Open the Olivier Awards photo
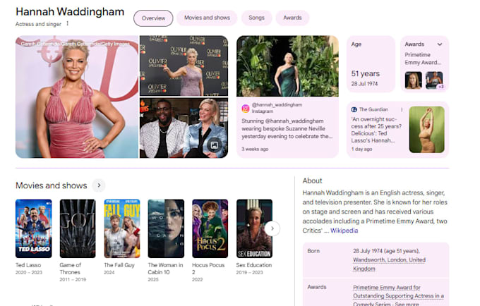Viewport: 480px width, 306px height. click(x=184, y=66)
